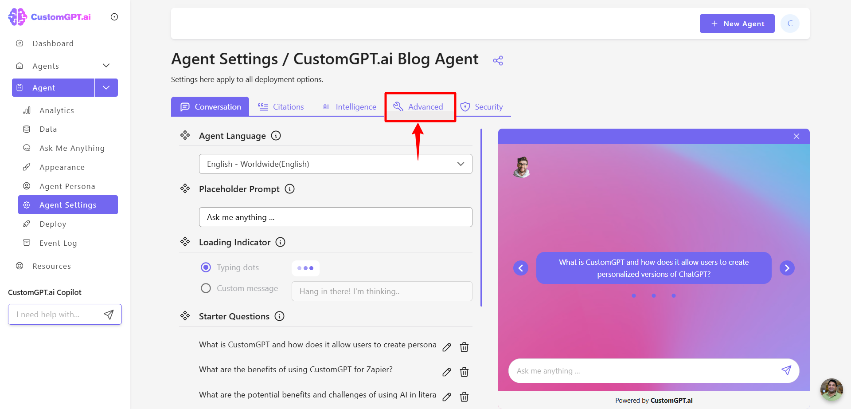Delete the AI in literature starter question

point(464,397)
